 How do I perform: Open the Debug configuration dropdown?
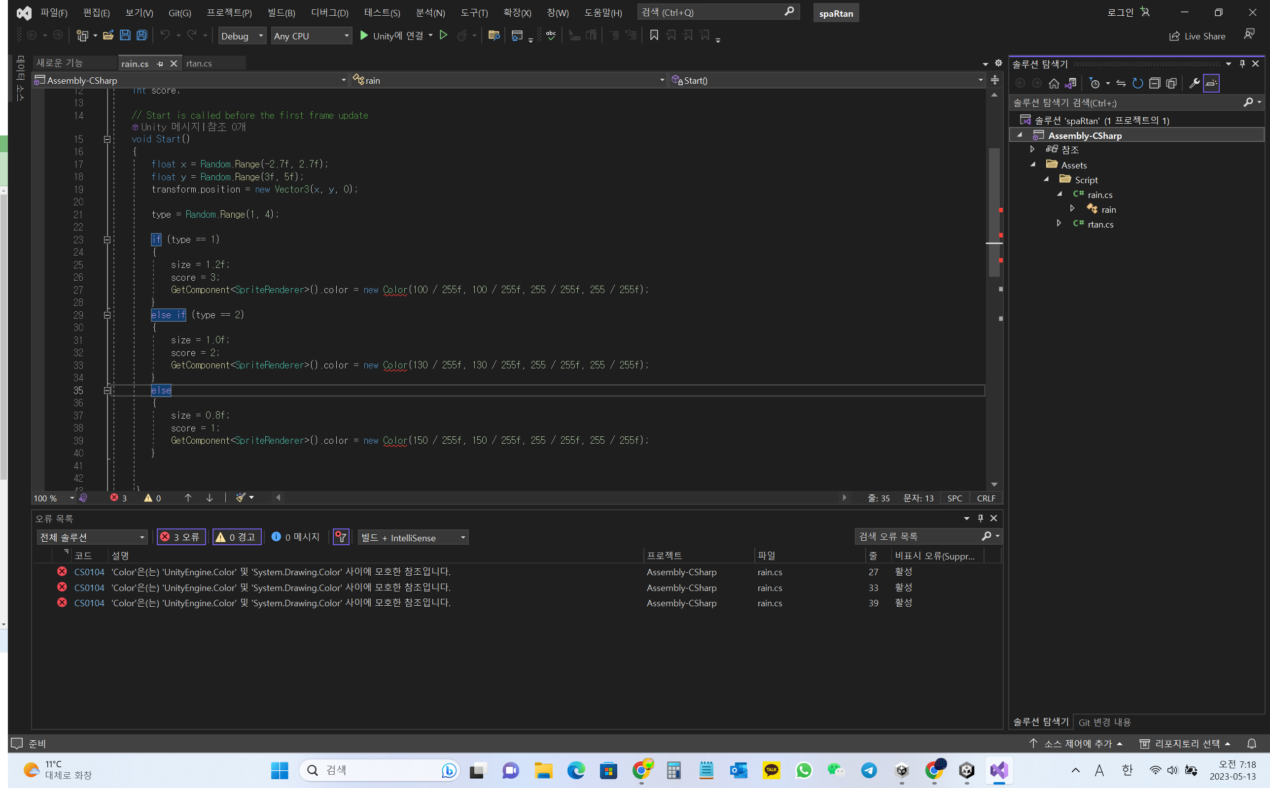(242, 36)
